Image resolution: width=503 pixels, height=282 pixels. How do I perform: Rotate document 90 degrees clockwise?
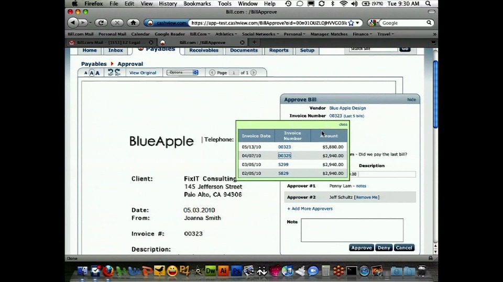coord(118,73)
